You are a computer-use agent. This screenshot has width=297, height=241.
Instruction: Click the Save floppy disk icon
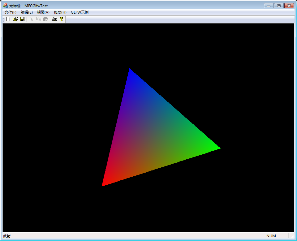(x=22, y=19)
